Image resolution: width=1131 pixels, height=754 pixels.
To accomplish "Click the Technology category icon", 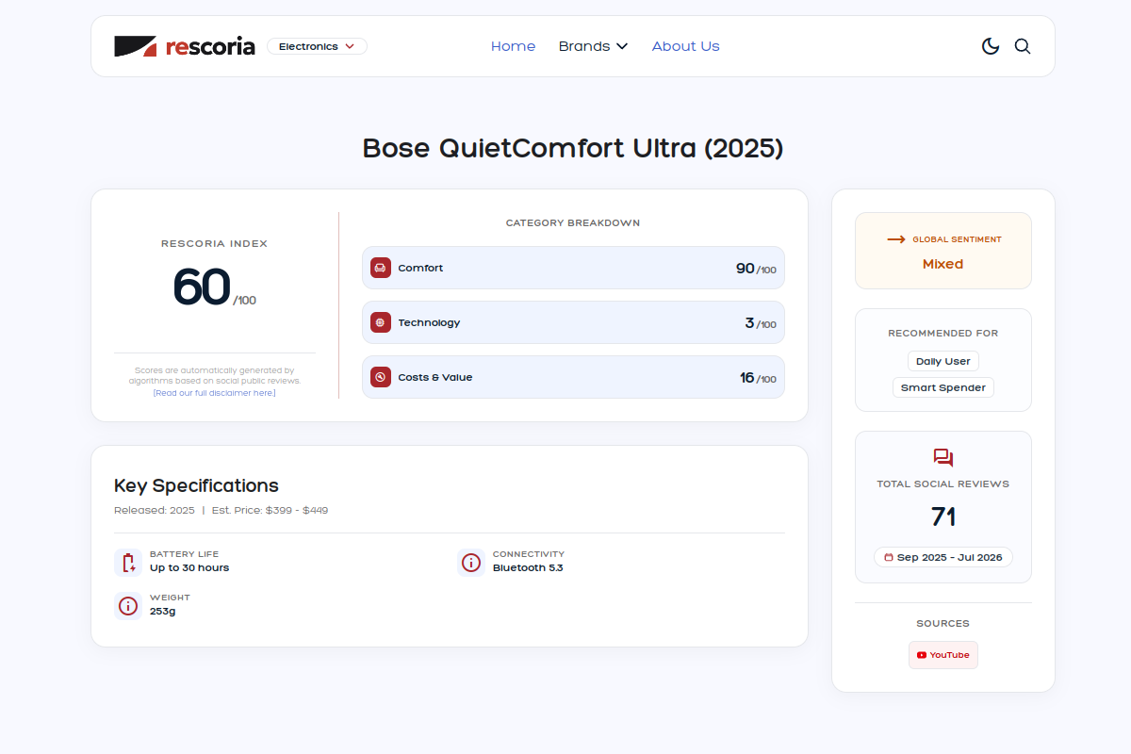I will pos(381,322).
